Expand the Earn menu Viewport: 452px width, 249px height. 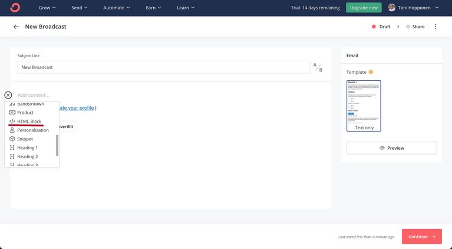coord(153,8)
